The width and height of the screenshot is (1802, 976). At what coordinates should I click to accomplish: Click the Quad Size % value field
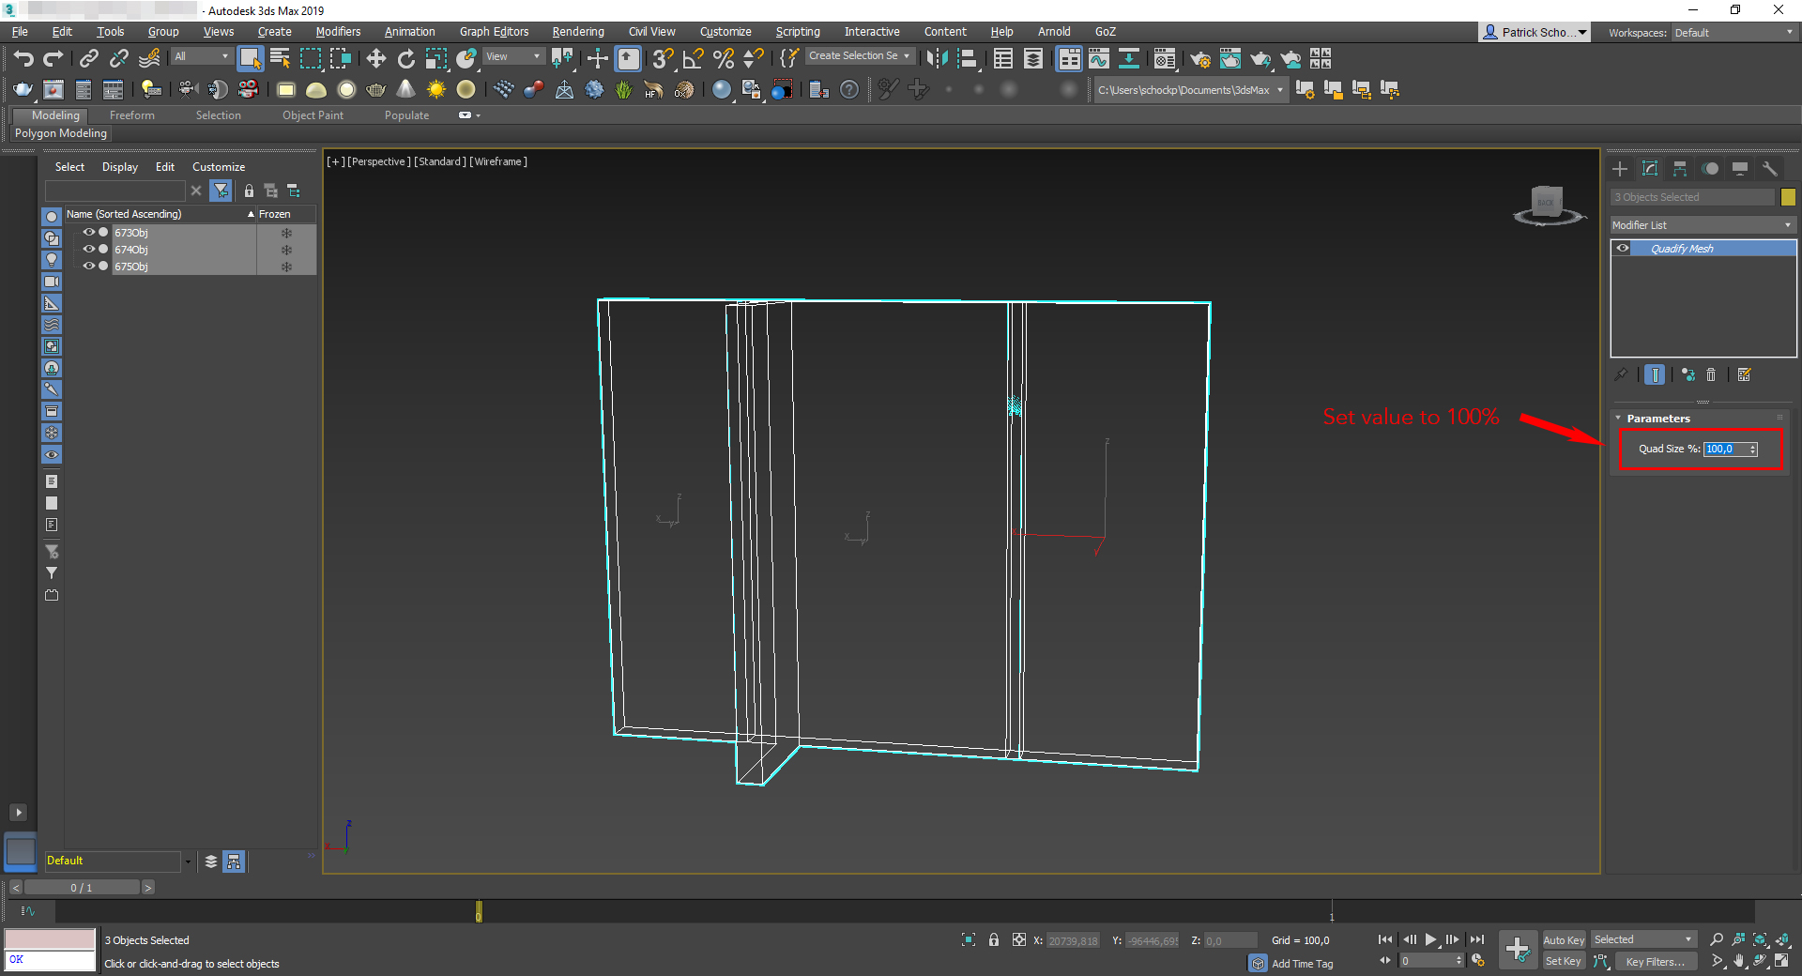pos(1724,450)
